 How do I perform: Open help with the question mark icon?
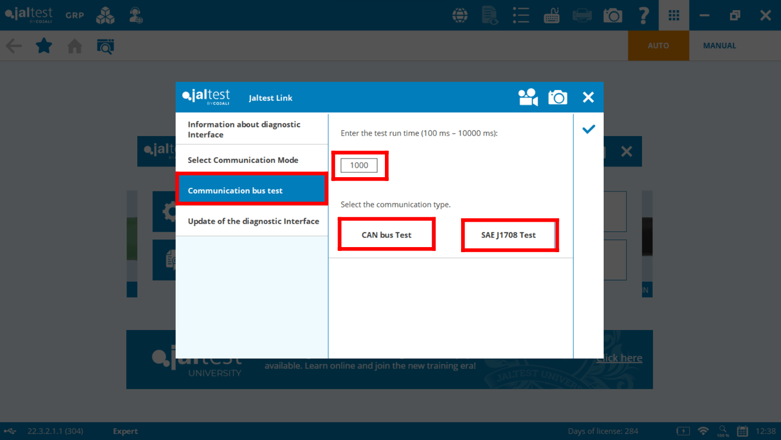(643, 15)
